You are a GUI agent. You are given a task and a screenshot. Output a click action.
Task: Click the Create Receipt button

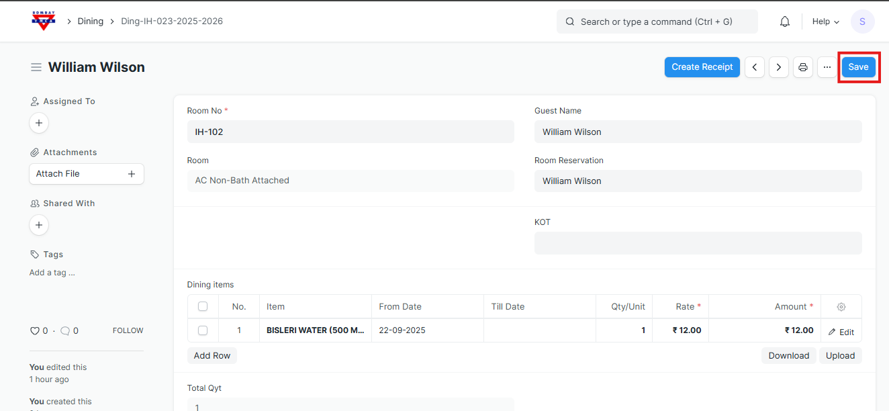click(x=702, y=67)
